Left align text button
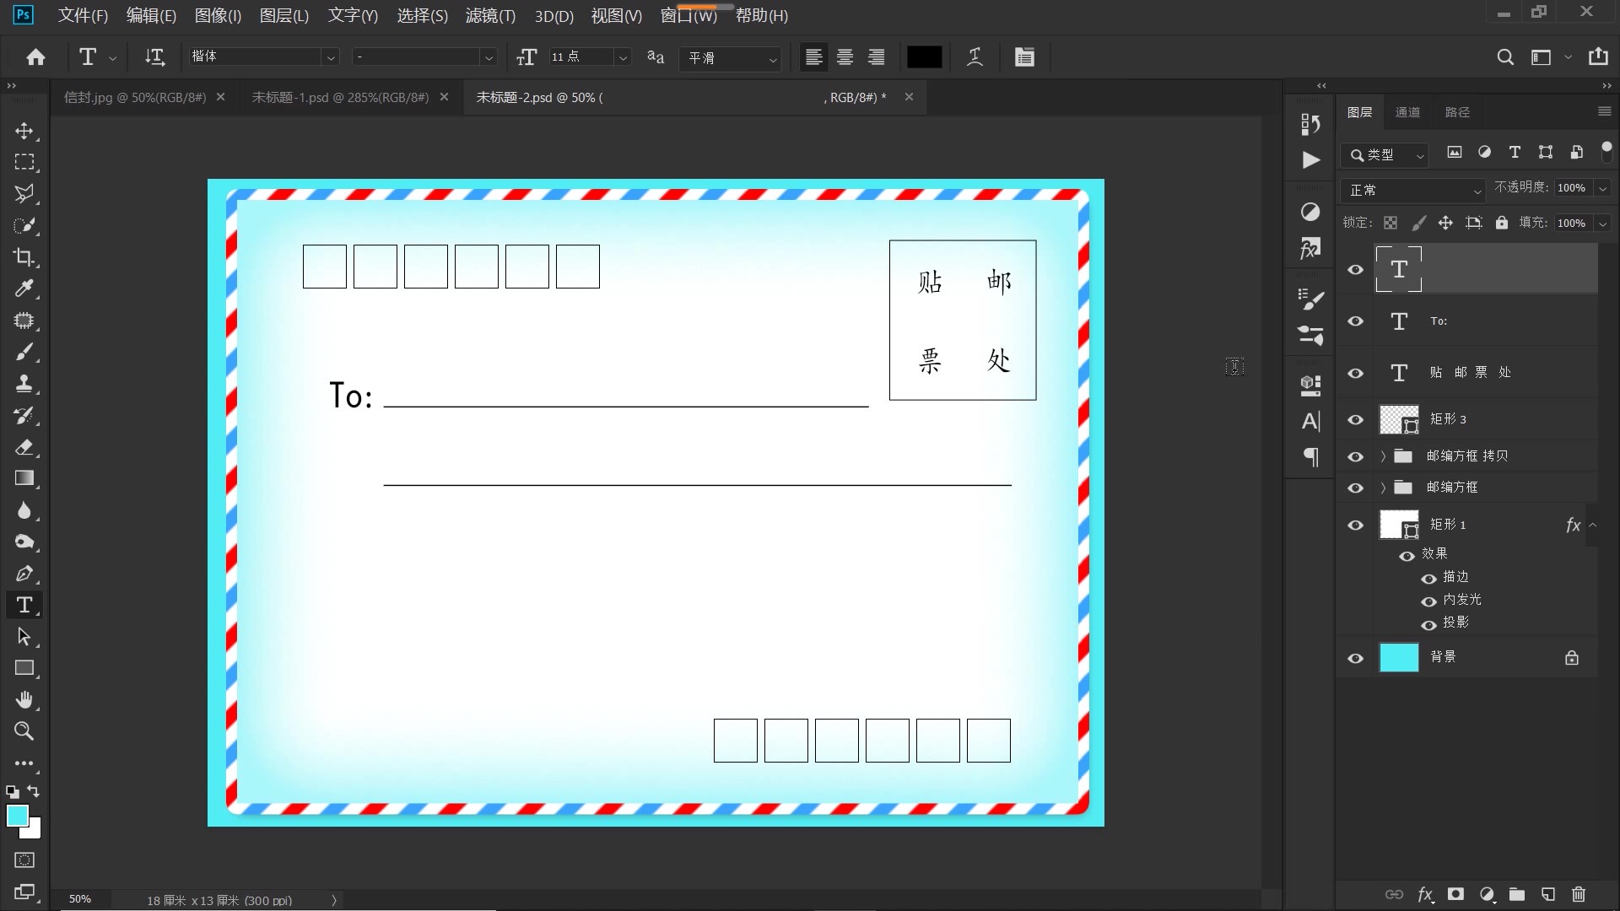The width and height of the screenshot is (1620, 911). [x=813, y=57]
